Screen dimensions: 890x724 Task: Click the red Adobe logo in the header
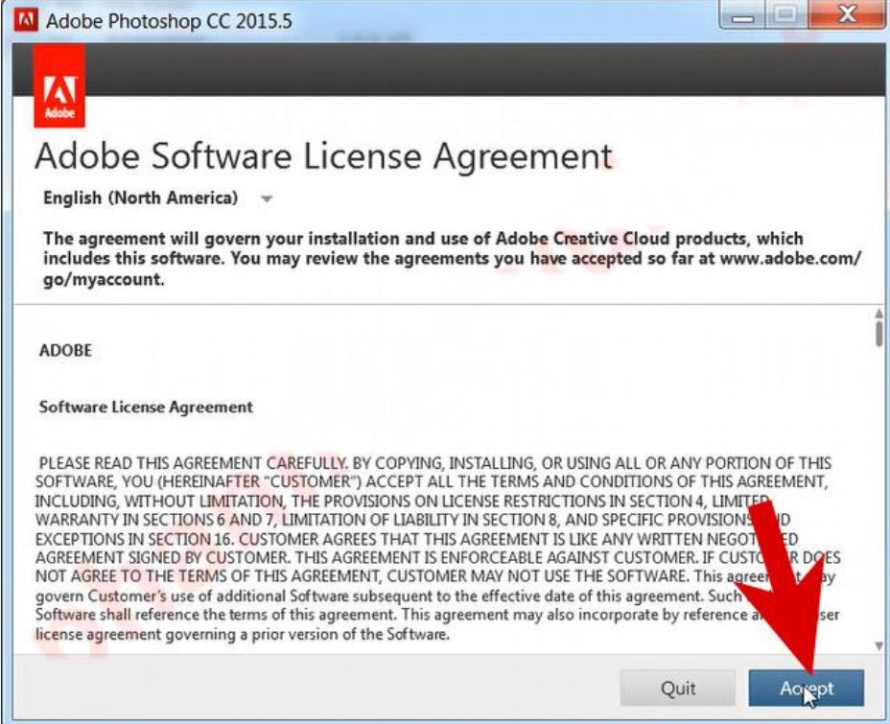tap(59, 86)
